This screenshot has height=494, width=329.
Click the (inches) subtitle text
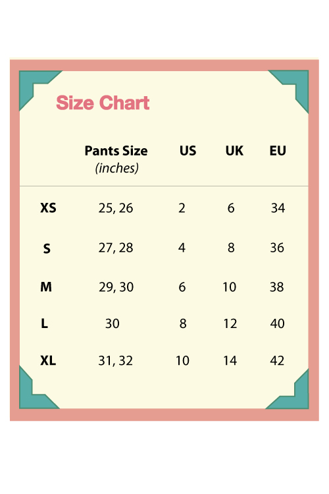(x=117, y=168)
